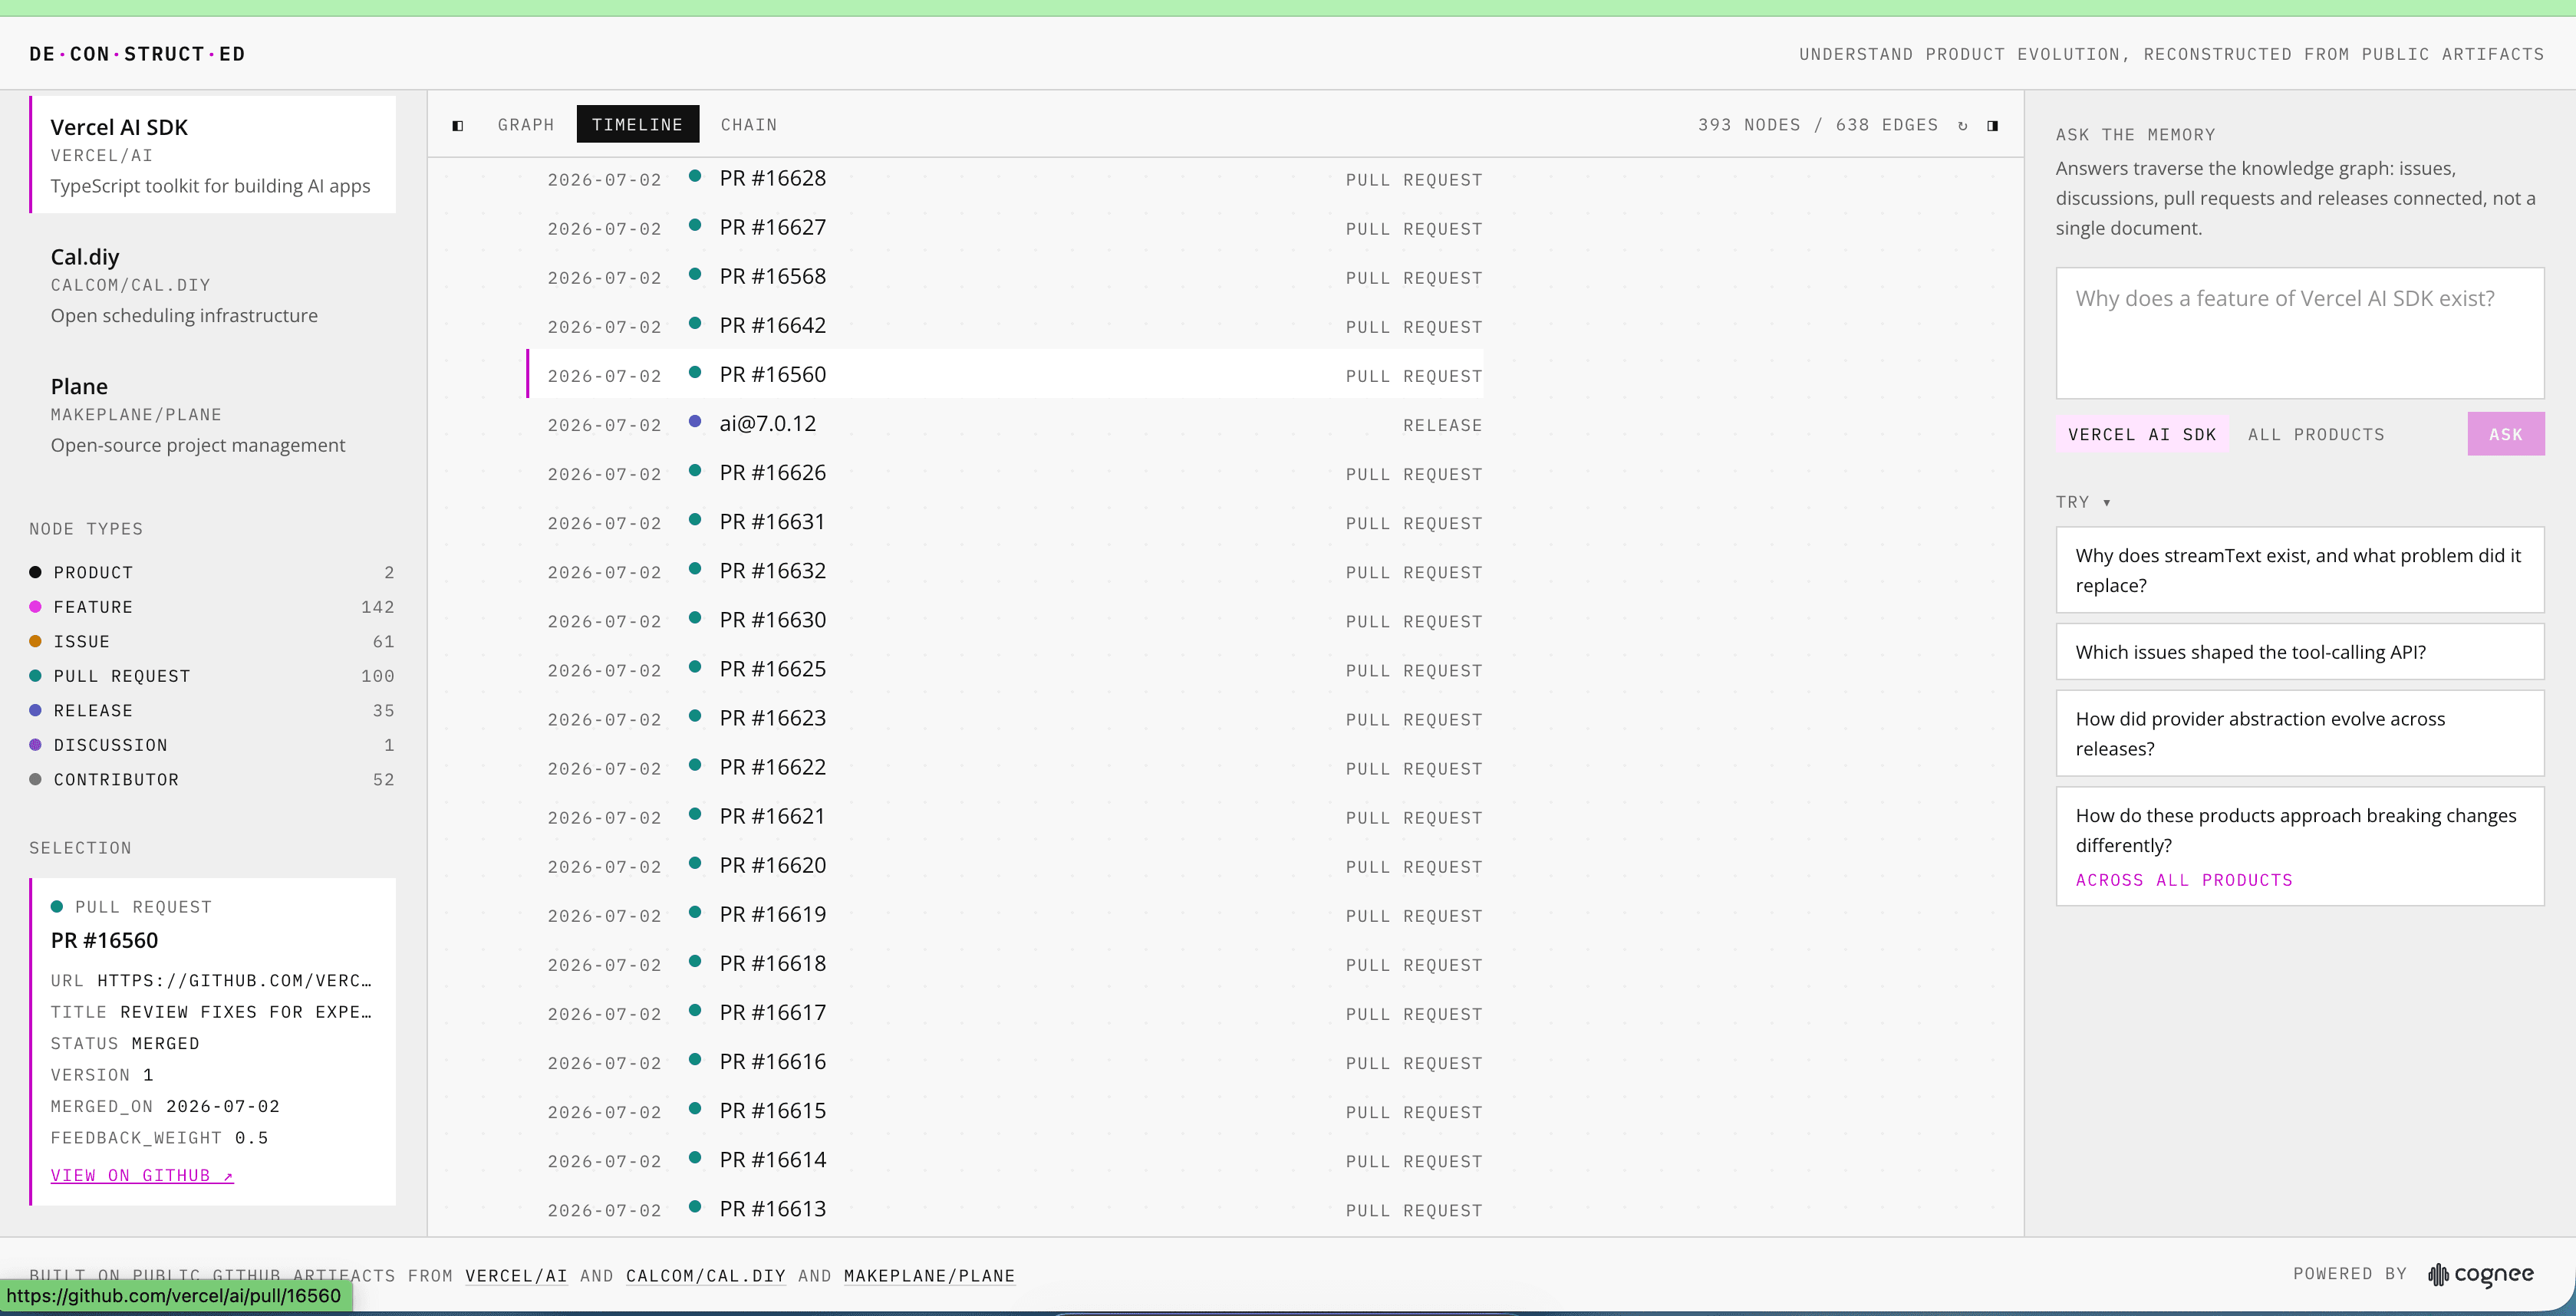
Task: Select timeline row PR #16620
Action: (1005, 864)
